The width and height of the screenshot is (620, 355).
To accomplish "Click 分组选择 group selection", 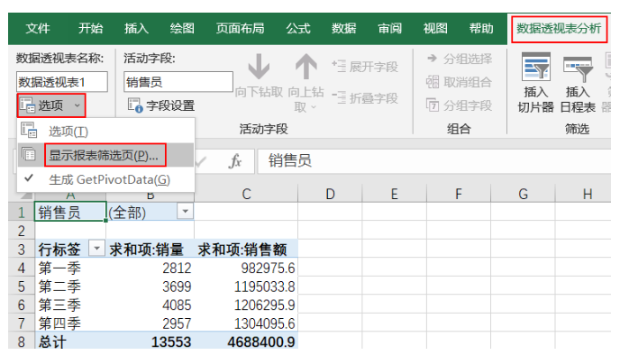I will coord(459,59).
